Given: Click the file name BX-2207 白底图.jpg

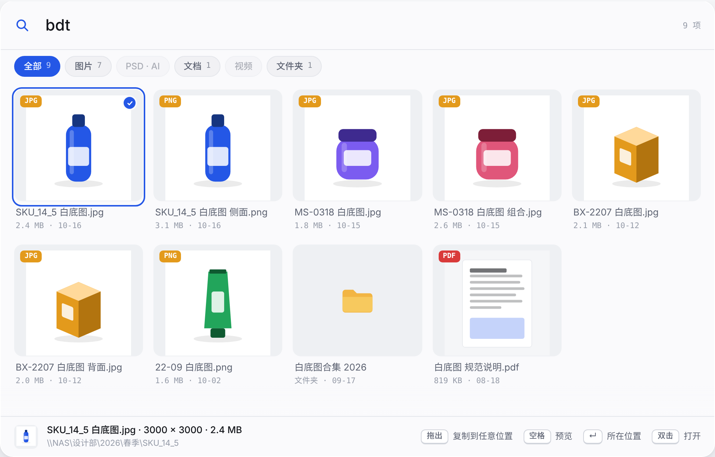Looking at the screenshot, I should 616,212.
